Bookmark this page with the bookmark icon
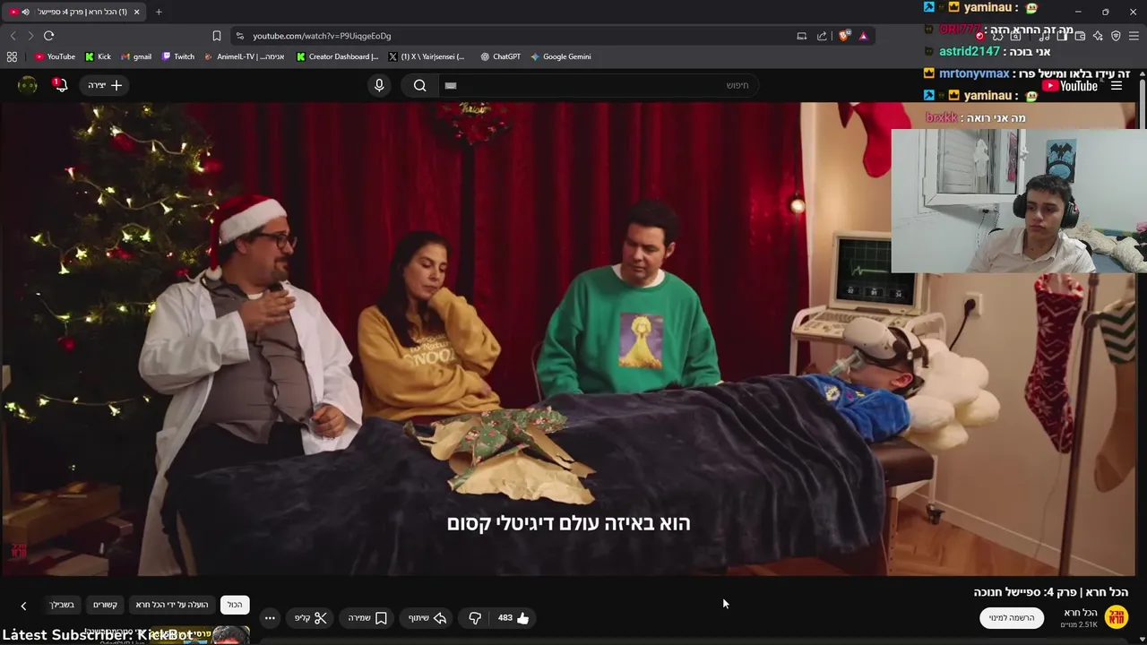Viewport: 1147px width, 645px height. (x=217, y=36)
